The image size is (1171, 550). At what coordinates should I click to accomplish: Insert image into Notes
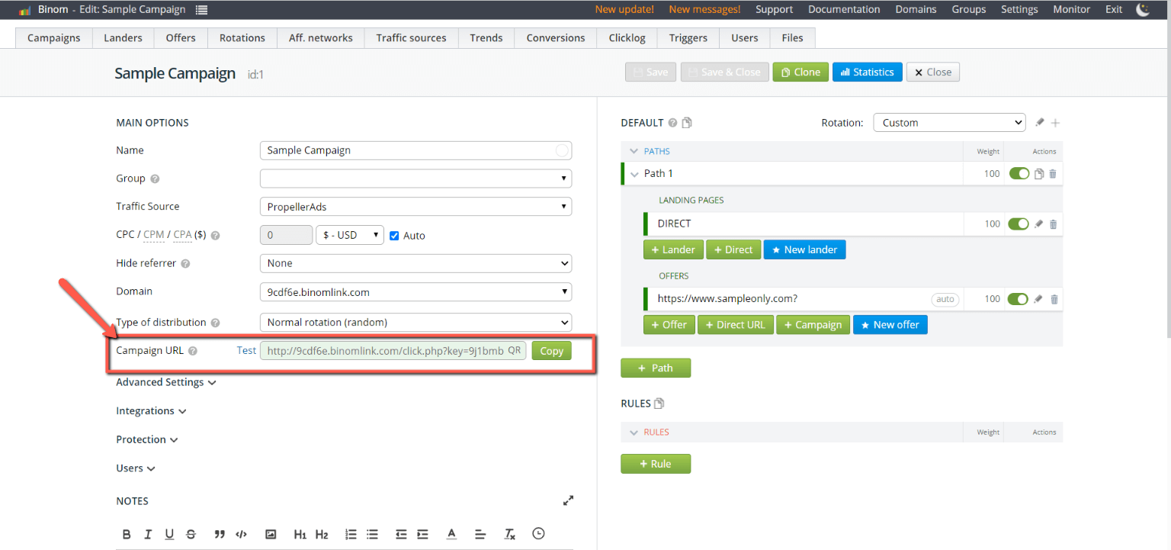[270, 534]
